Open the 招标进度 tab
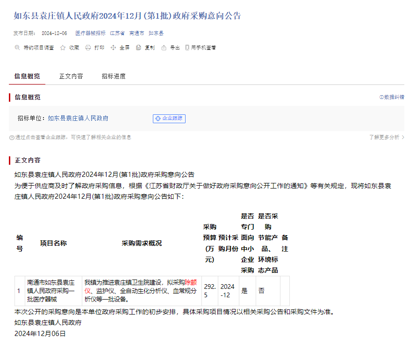 (114, 76)
